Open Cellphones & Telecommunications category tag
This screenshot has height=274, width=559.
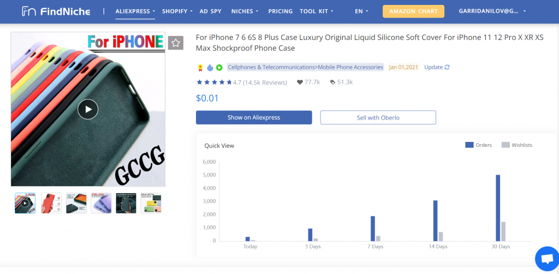coord(306,67)
